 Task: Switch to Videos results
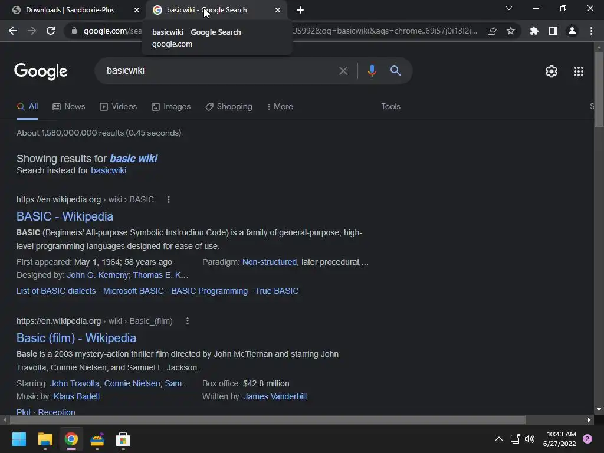coord(118,107)
